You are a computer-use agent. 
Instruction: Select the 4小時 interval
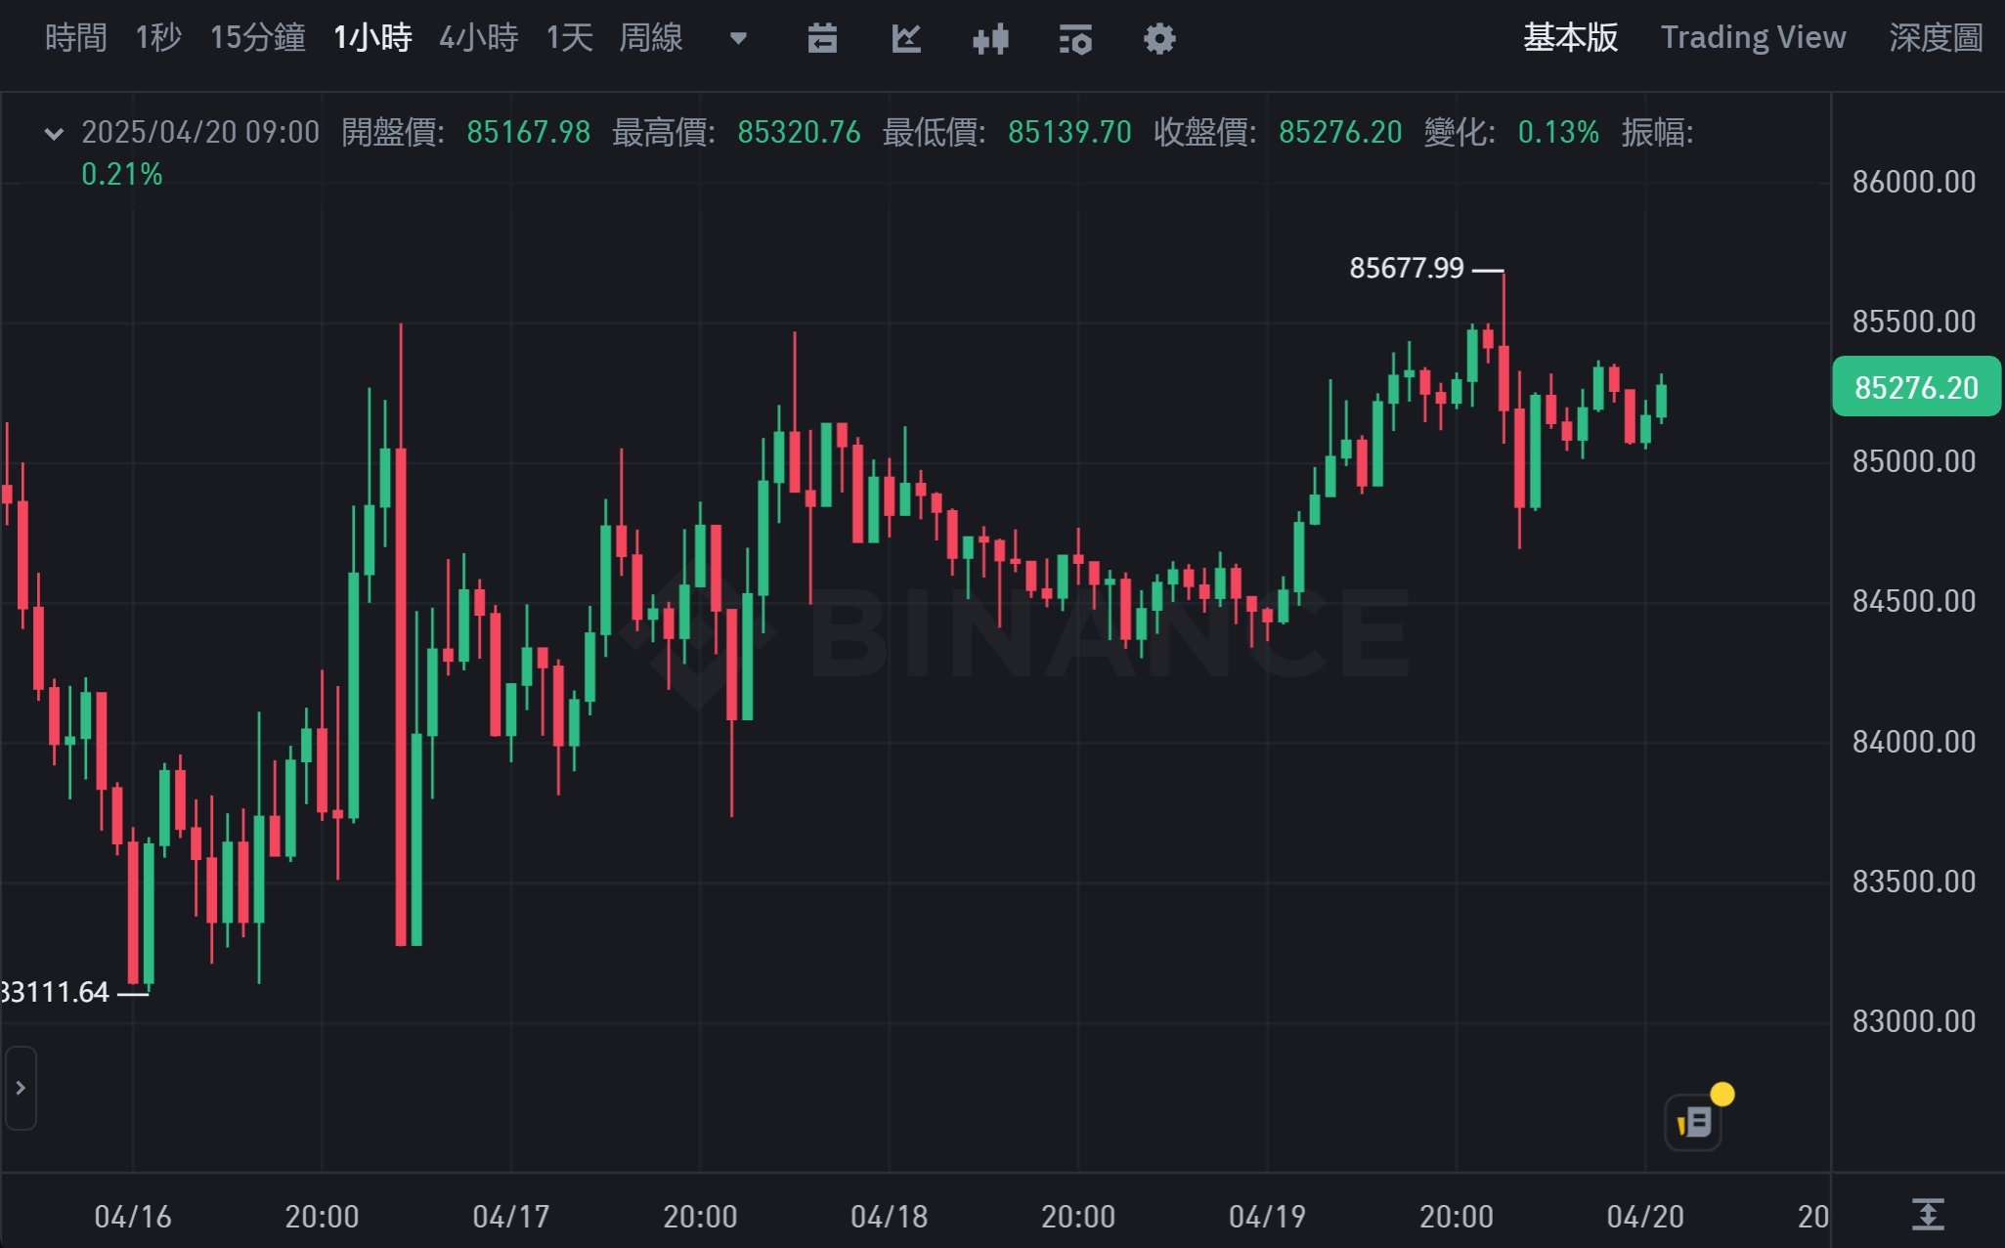478,38
